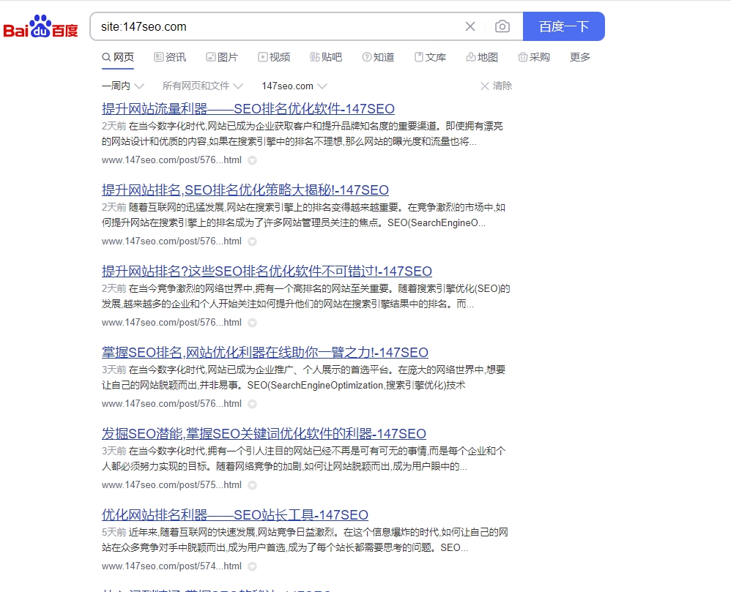Viewport: 731px width, 592px height.
Task: Click the round icon after SEO站长工具 result URL
Action: pos(252,566)
